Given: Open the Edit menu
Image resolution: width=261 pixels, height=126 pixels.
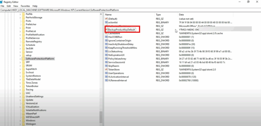Looking at the screenshot, I should (9, 6).
